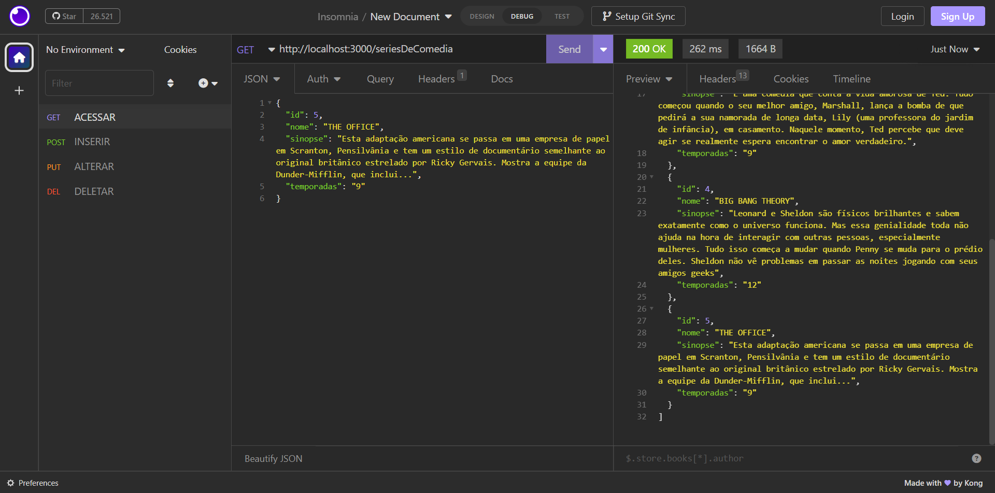Open the Send options dropdown arrow
This screenshot has height=493, width=995.
603,49
